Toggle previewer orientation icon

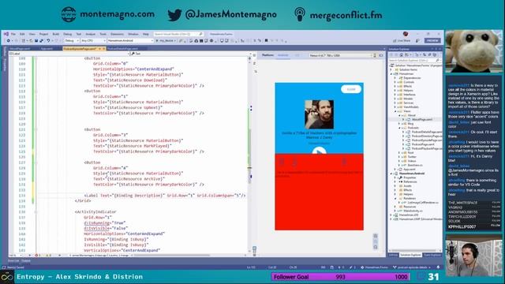(375, 55)
